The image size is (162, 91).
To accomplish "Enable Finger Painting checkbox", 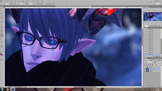I will [45, 4].
